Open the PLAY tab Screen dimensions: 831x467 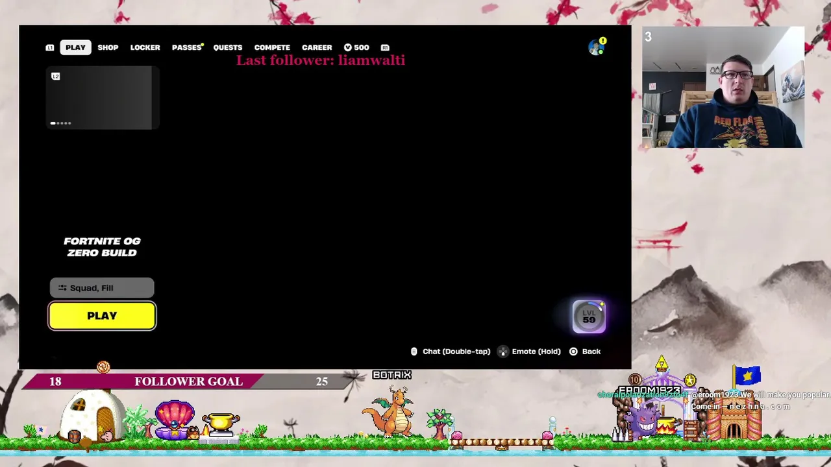pos(75,47)
